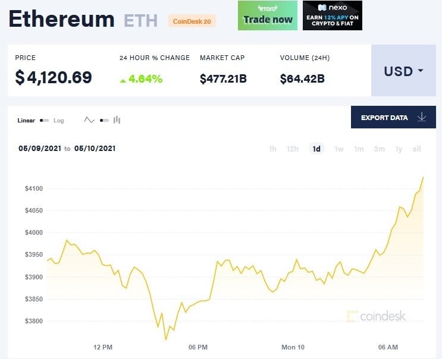Select the 1w time range tab
Image resolution: width=442 pixels, height=359 pixels.
tap(339, 149)
